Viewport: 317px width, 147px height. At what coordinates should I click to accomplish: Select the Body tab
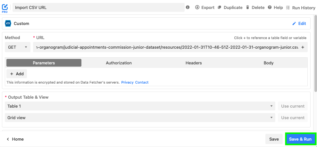click(268, 63)
